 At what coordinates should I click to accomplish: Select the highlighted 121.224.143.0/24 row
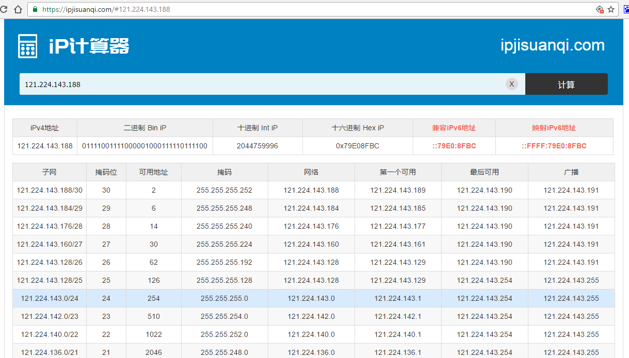pos(49,298)
